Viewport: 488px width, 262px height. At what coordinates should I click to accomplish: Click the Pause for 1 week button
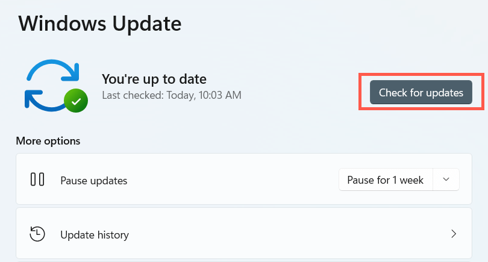(386, 179)
